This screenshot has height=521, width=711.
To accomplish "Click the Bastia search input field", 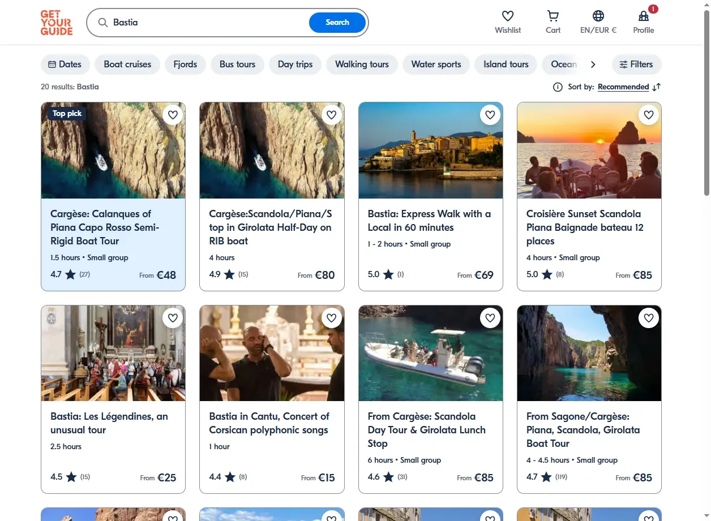I will pos(209,23).
